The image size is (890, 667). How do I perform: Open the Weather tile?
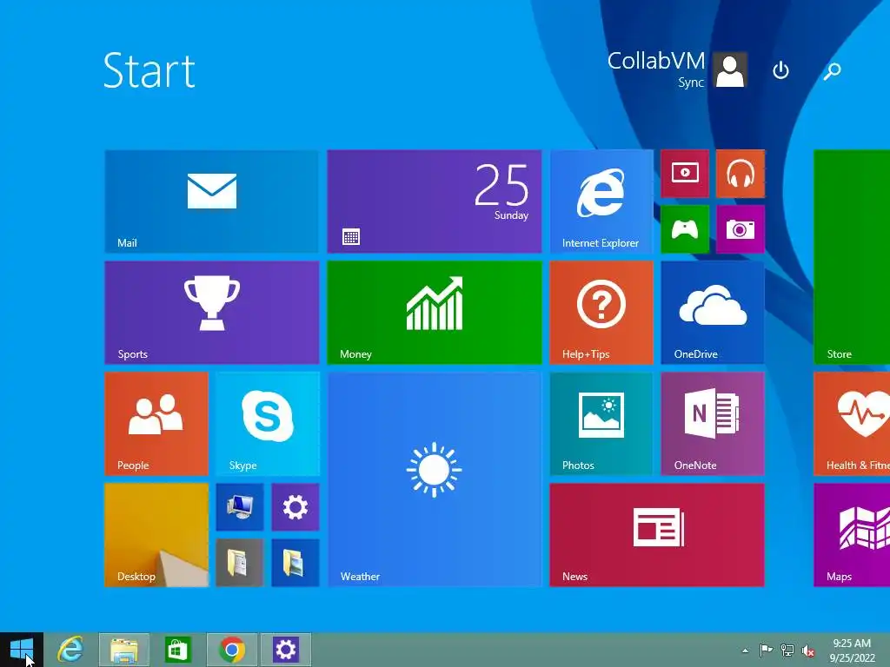click(435, 479)
